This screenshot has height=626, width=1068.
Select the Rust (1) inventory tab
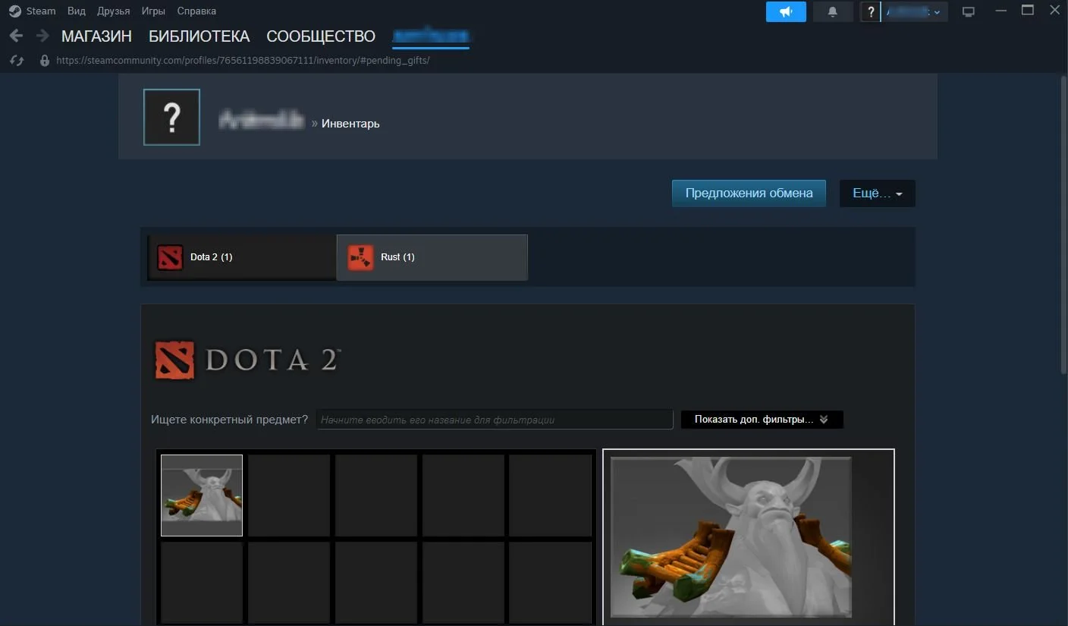coord(432,257)
